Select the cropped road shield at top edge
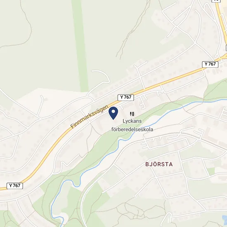 pos(216,1)
